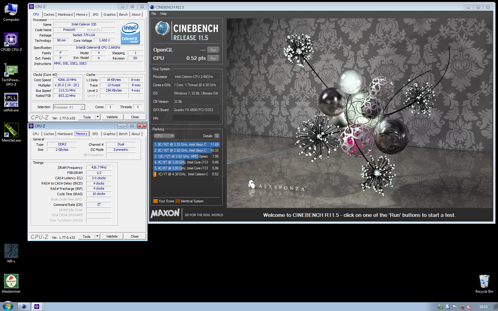
Task: Click the Your Score orange legend swatch
Action: coord(155,201)
